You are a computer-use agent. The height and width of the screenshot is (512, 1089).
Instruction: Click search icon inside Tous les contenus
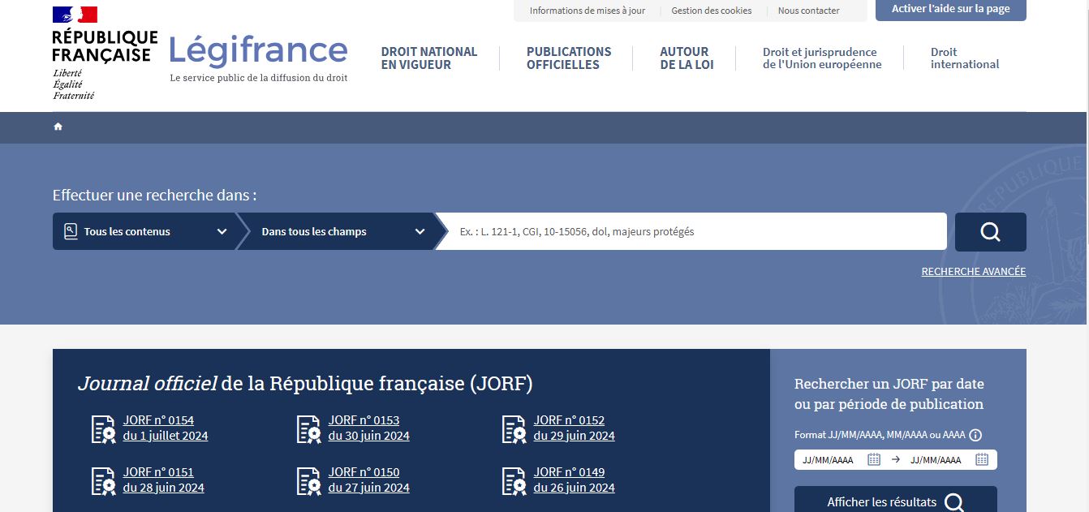pyautogui.click(x=71, y=231)
